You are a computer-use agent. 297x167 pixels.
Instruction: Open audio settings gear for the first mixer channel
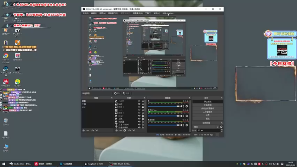click(187, 106)
